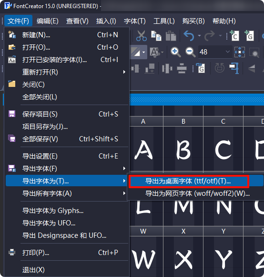Screen dimensions: 264x277
Task: Click the flip horizontal triangle icon
Action: [x=251, y=68]
